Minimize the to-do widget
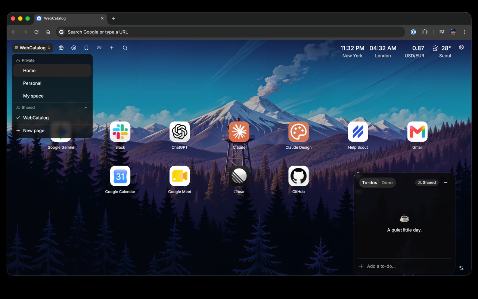478x299 pixels. pyautogui.click(x=446, y=183)
